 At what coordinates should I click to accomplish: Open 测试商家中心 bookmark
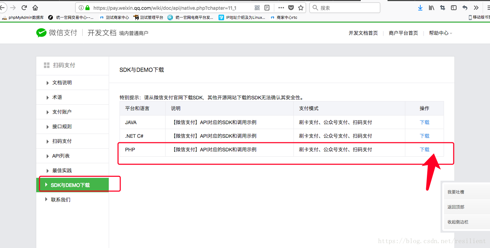(114, 17)
